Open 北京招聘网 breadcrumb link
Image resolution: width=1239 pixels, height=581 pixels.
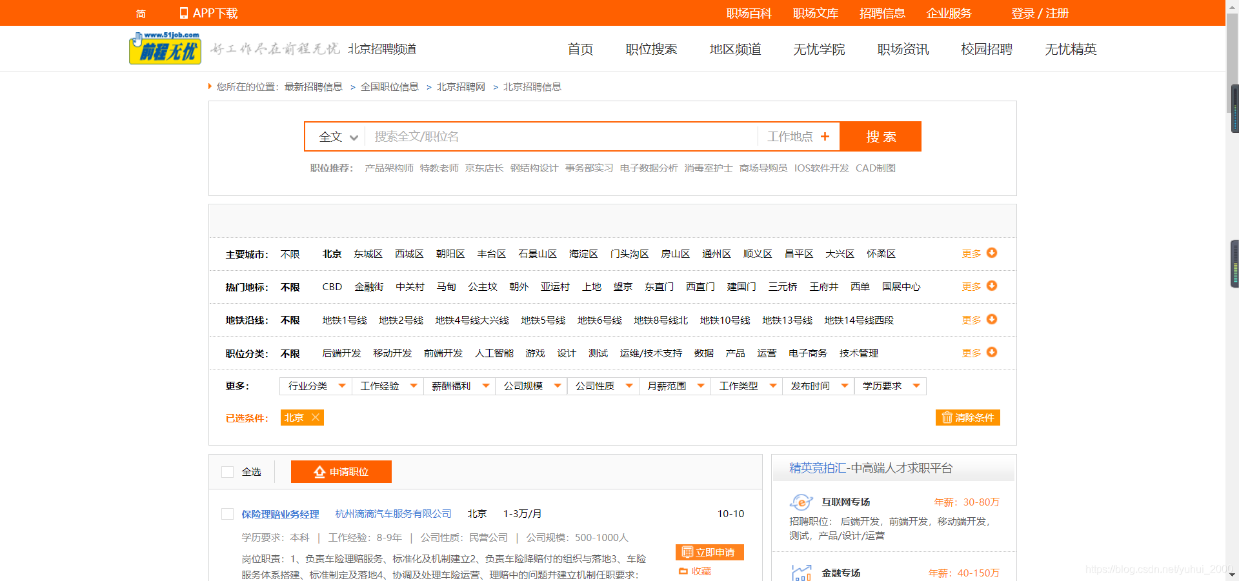[x=461, y=86]
